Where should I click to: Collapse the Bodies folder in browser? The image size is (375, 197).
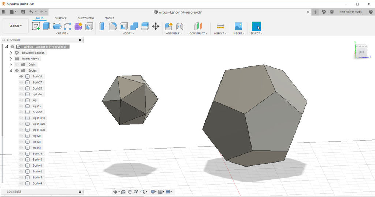point(11,70)
